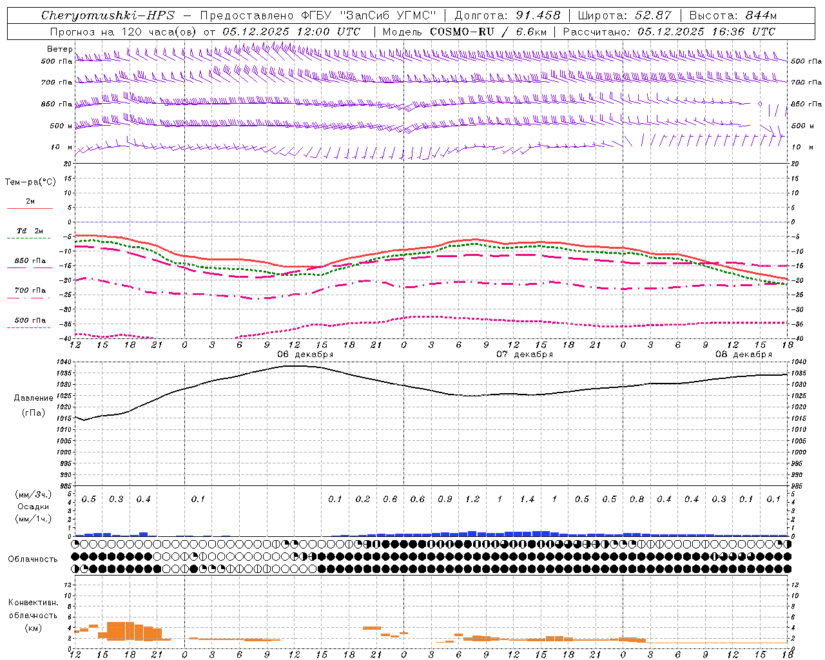Click the Конвективн. panel label
Image resolution: width=825 pixels, height=660 pixels.
point(33,603)
